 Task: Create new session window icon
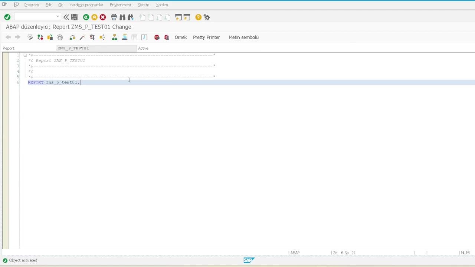point(178,17)
